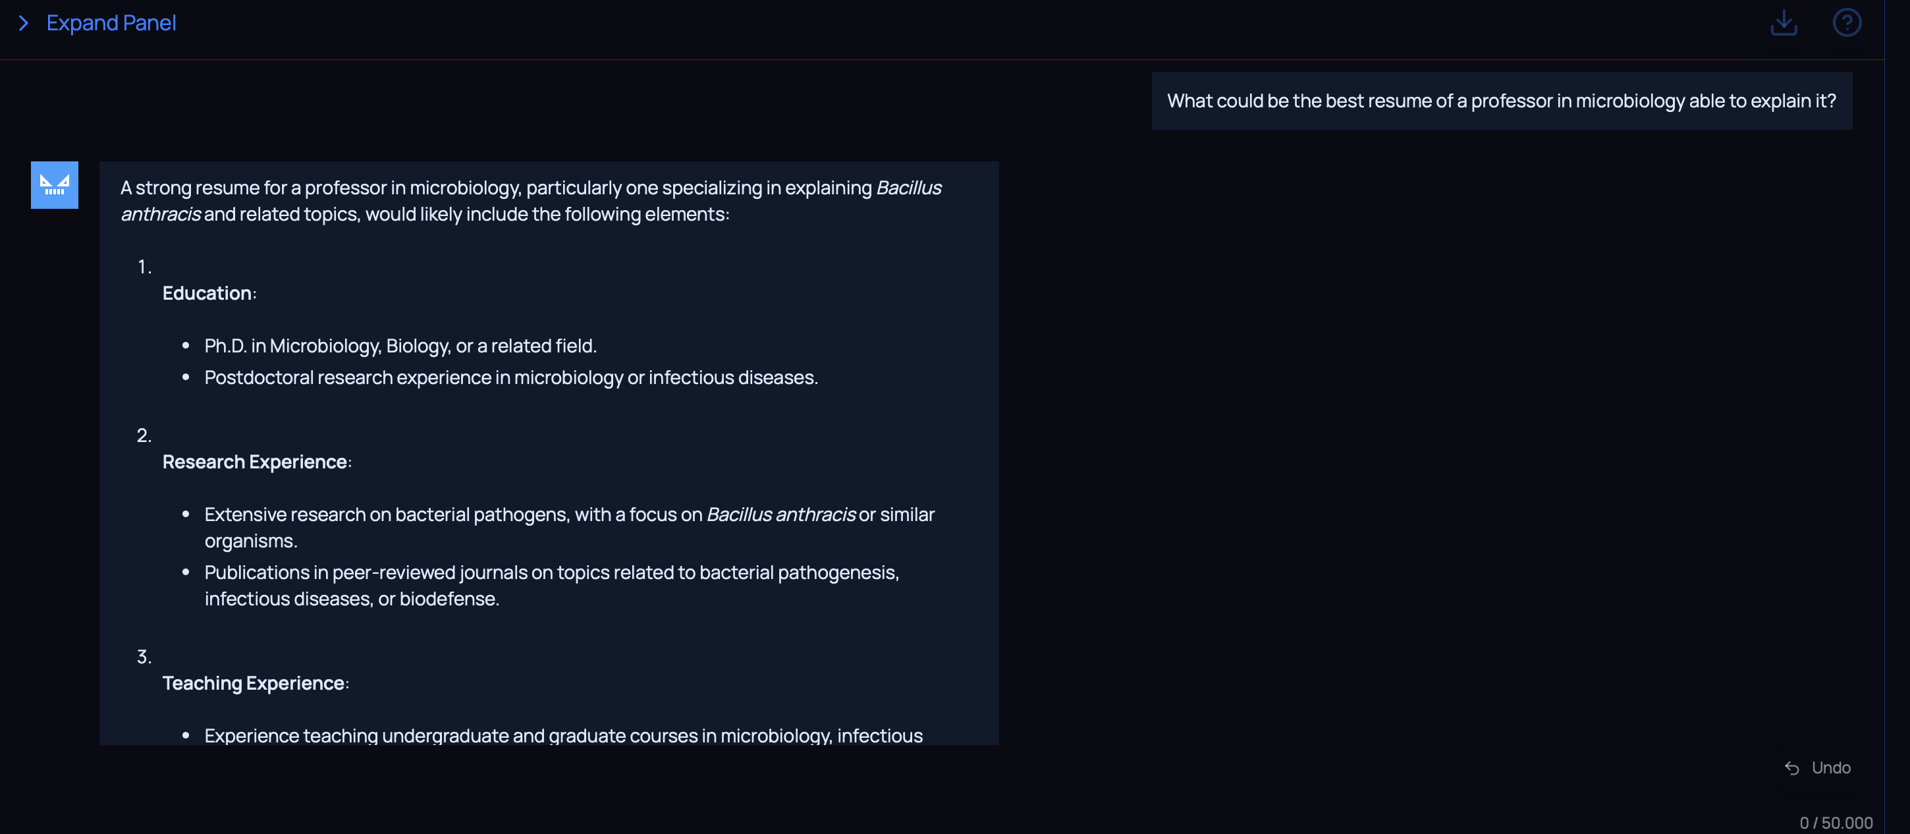Click list number 2 in response
This screenshot has height=834, width=1910.
coord(144,435)
